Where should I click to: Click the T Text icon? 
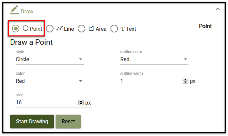tap(123, 29)
